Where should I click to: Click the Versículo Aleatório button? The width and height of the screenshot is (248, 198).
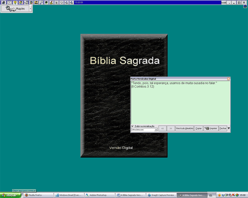[185, 128]
